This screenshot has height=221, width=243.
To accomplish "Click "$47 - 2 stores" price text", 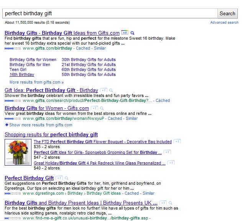I will tap(47, 157).
